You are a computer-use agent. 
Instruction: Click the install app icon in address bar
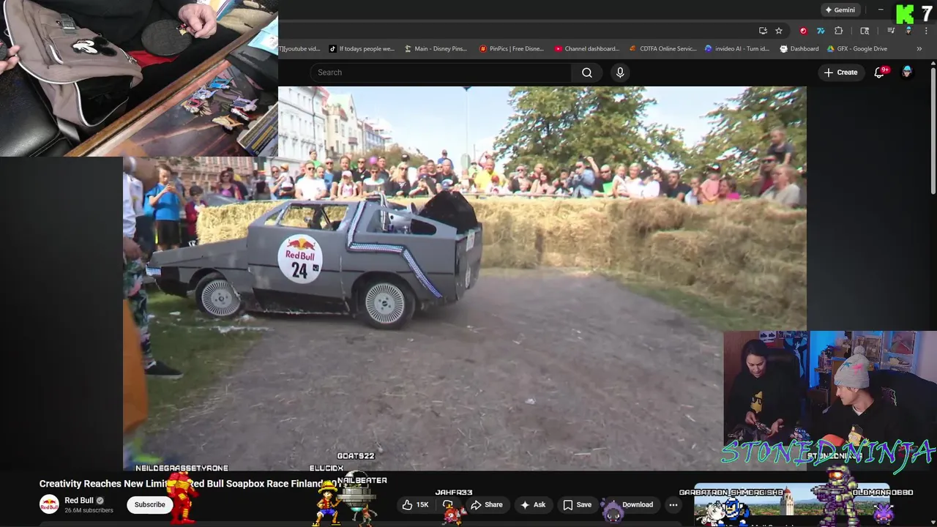(763, 31)
